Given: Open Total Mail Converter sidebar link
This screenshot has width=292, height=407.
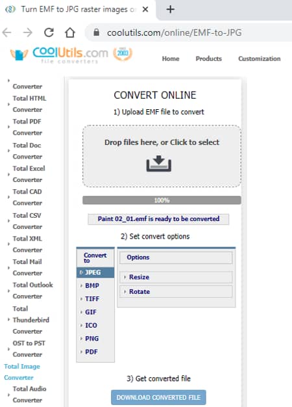Looking at the screenshot, I should (27, 267).
